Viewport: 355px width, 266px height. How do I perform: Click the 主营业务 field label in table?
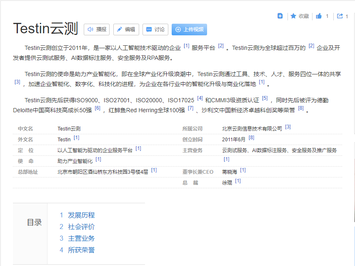point(192,150)
